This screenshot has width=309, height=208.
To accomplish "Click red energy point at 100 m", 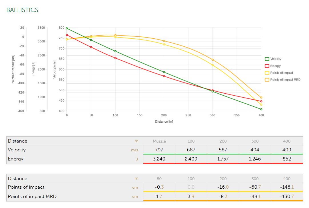I will 115,58.
